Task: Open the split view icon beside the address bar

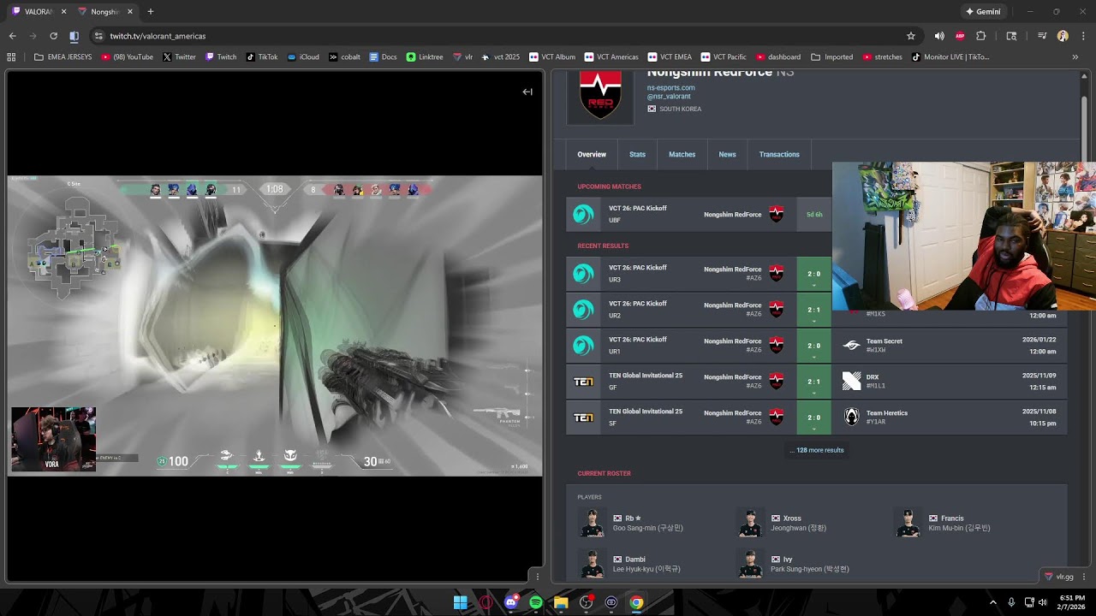Action: tap(74, 36)
